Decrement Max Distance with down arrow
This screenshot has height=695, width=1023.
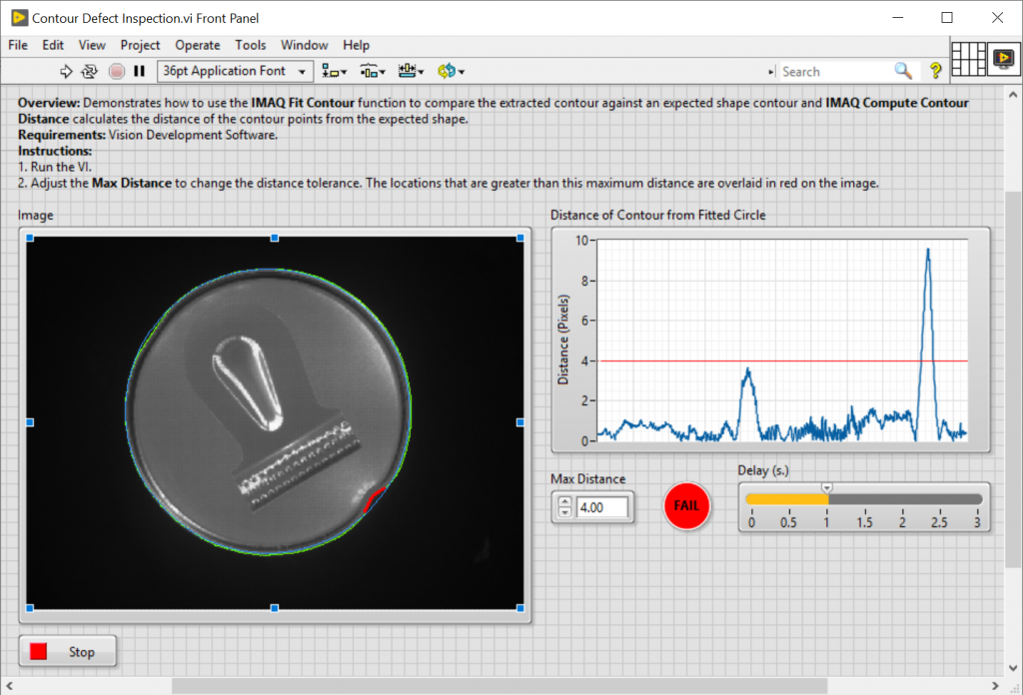tap(564, 513)
